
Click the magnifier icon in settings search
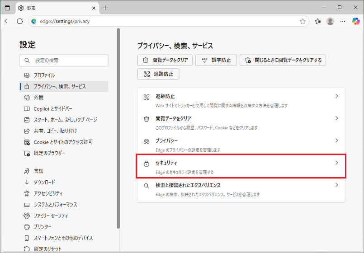tap(27, 61)
